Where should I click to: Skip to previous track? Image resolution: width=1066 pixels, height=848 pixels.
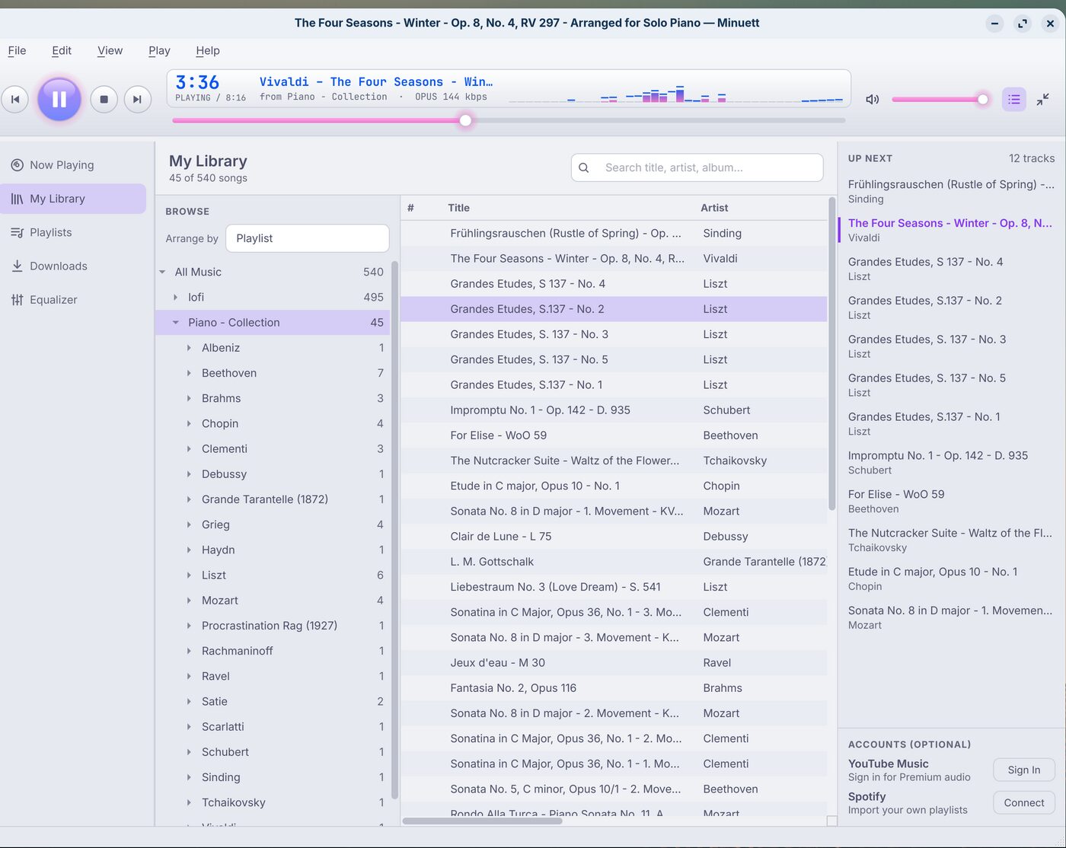15,99
